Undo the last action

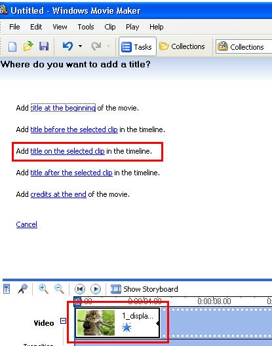tap(68, 46)
